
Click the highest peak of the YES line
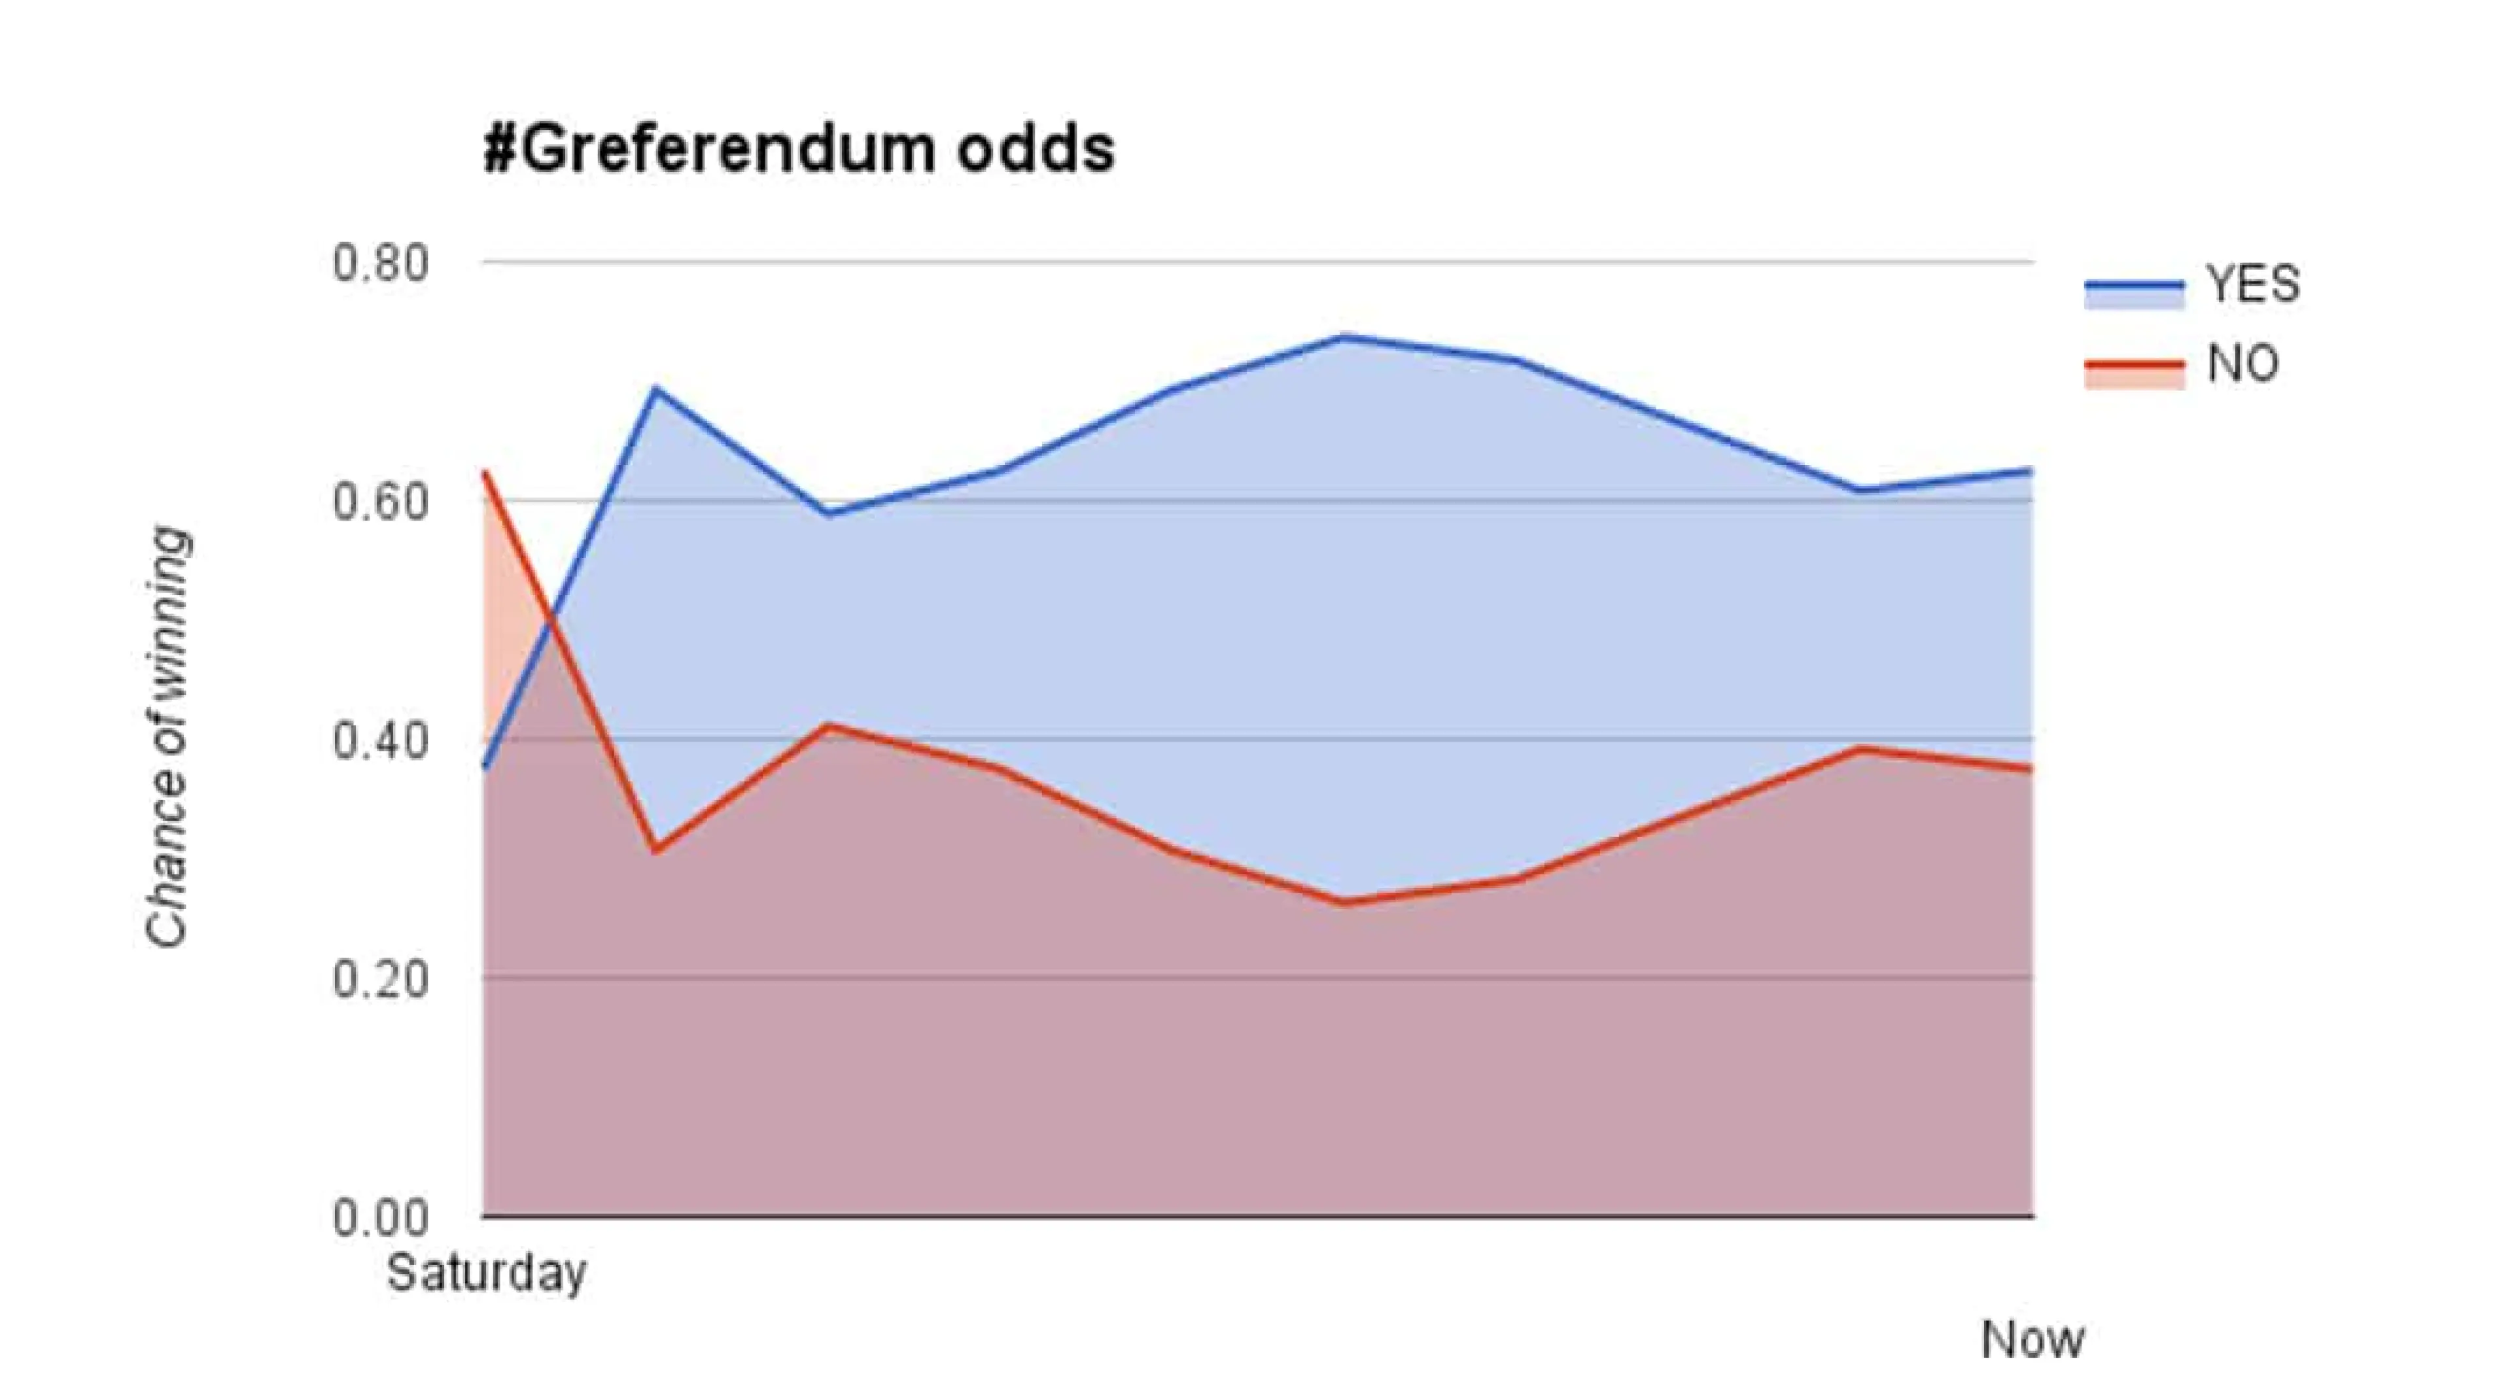coord(1344,337)
